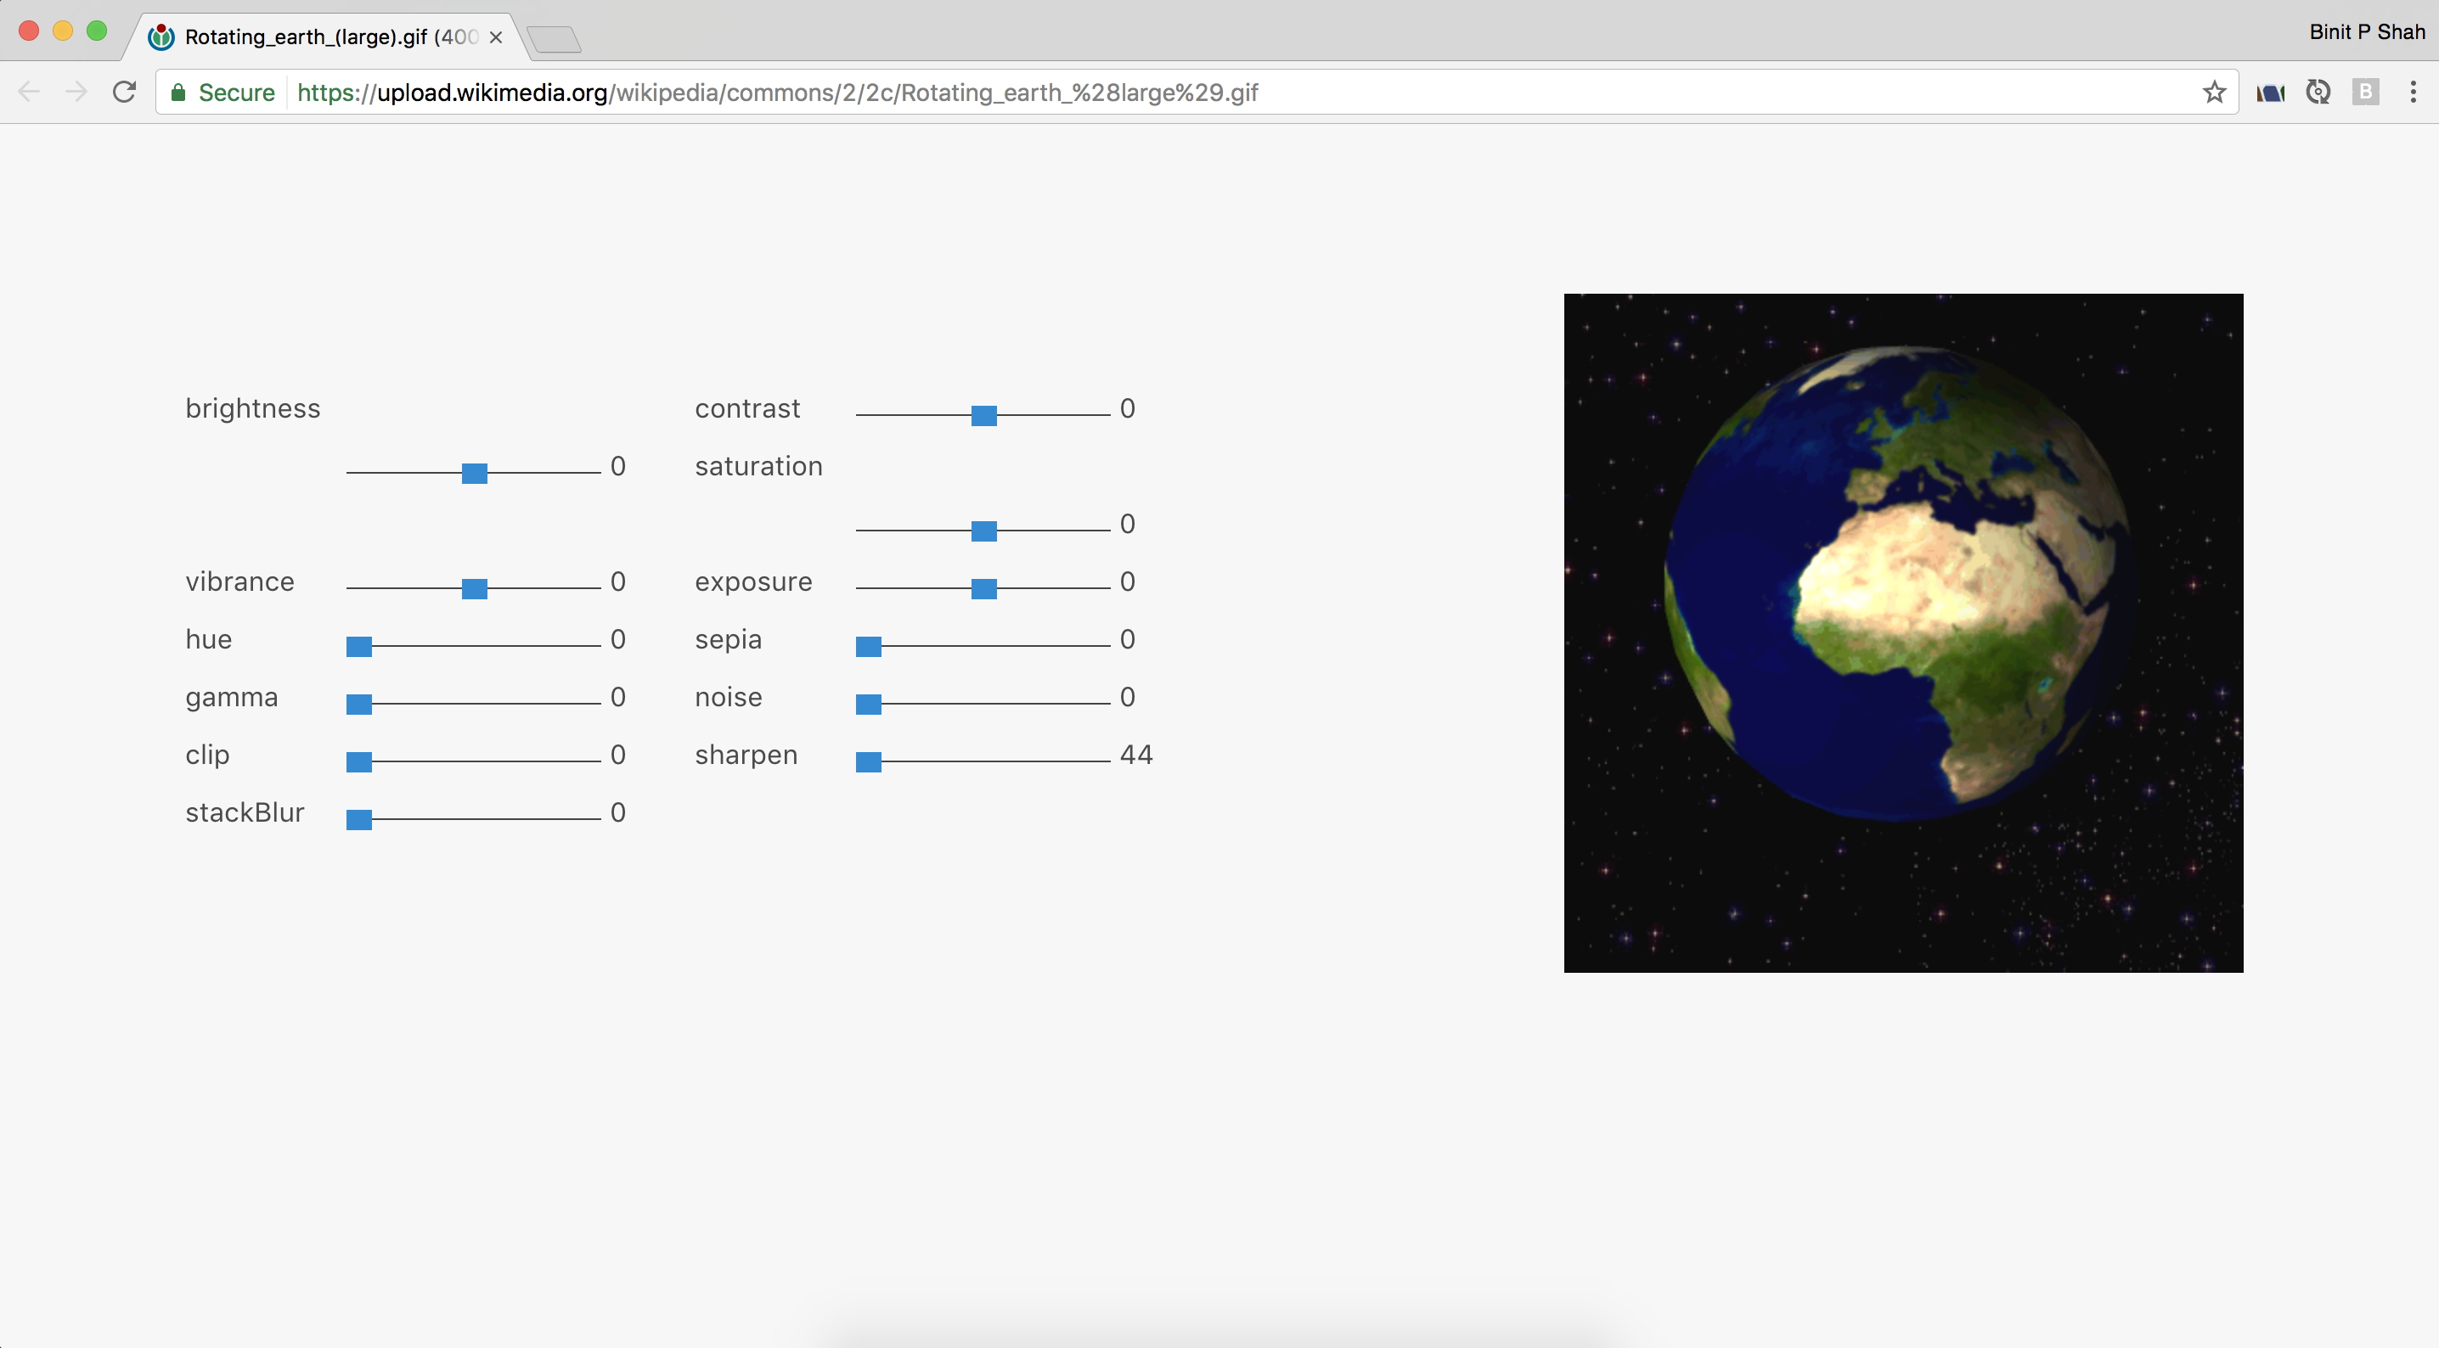Image resolution: width=2439 pixels, height=1348 pixels.
Task: Click the wikimedia URL address bar
Action: coord(776,92)
